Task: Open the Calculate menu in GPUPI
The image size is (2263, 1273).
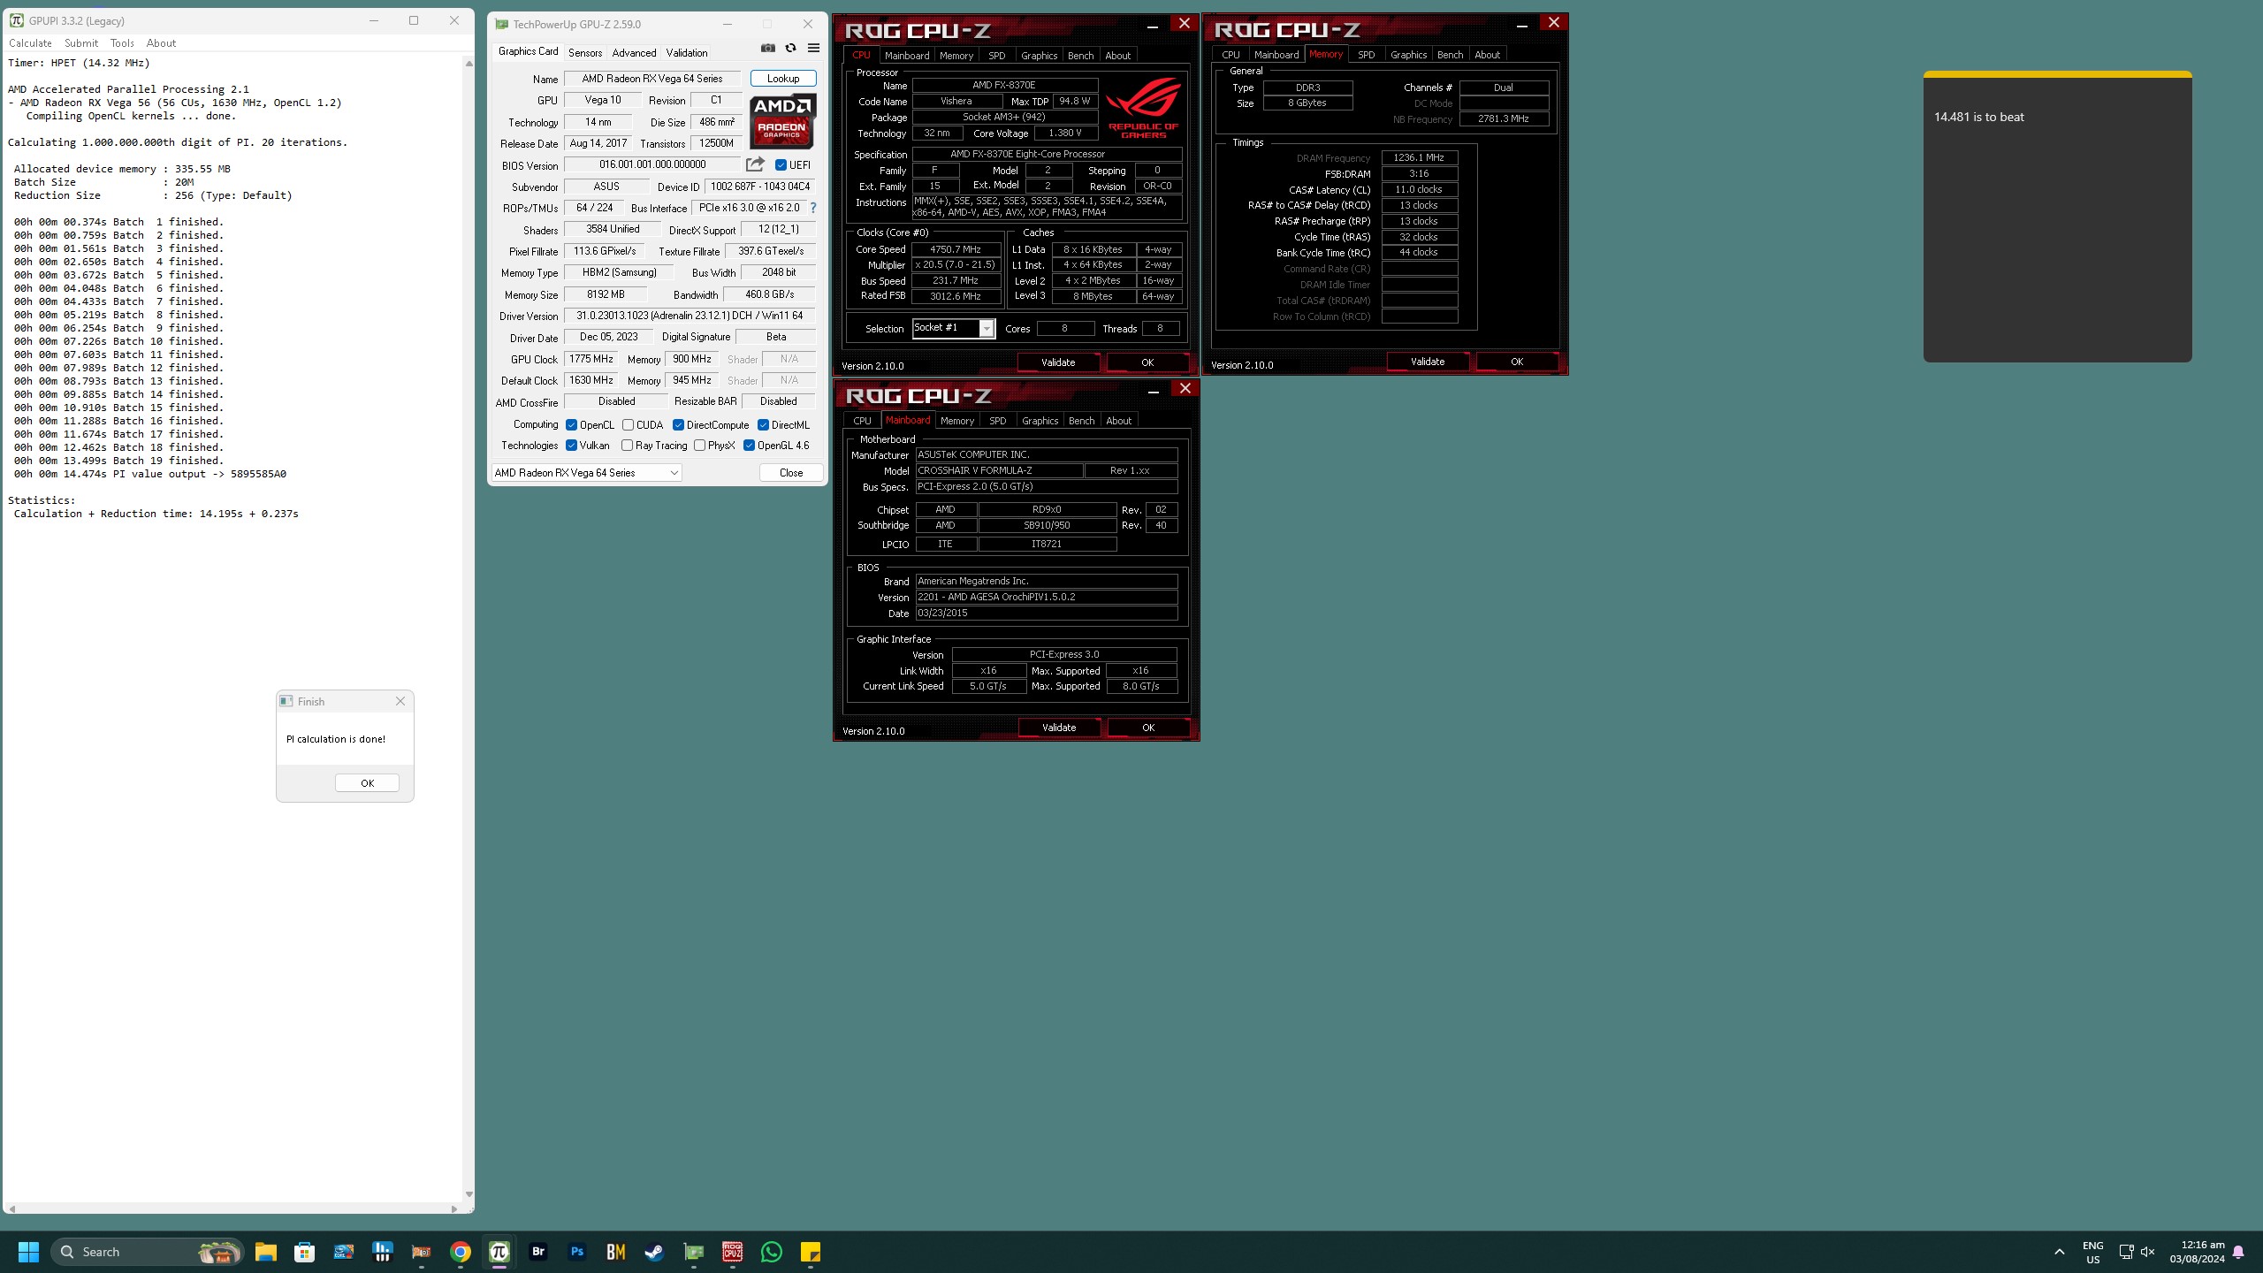Action: 30,42
